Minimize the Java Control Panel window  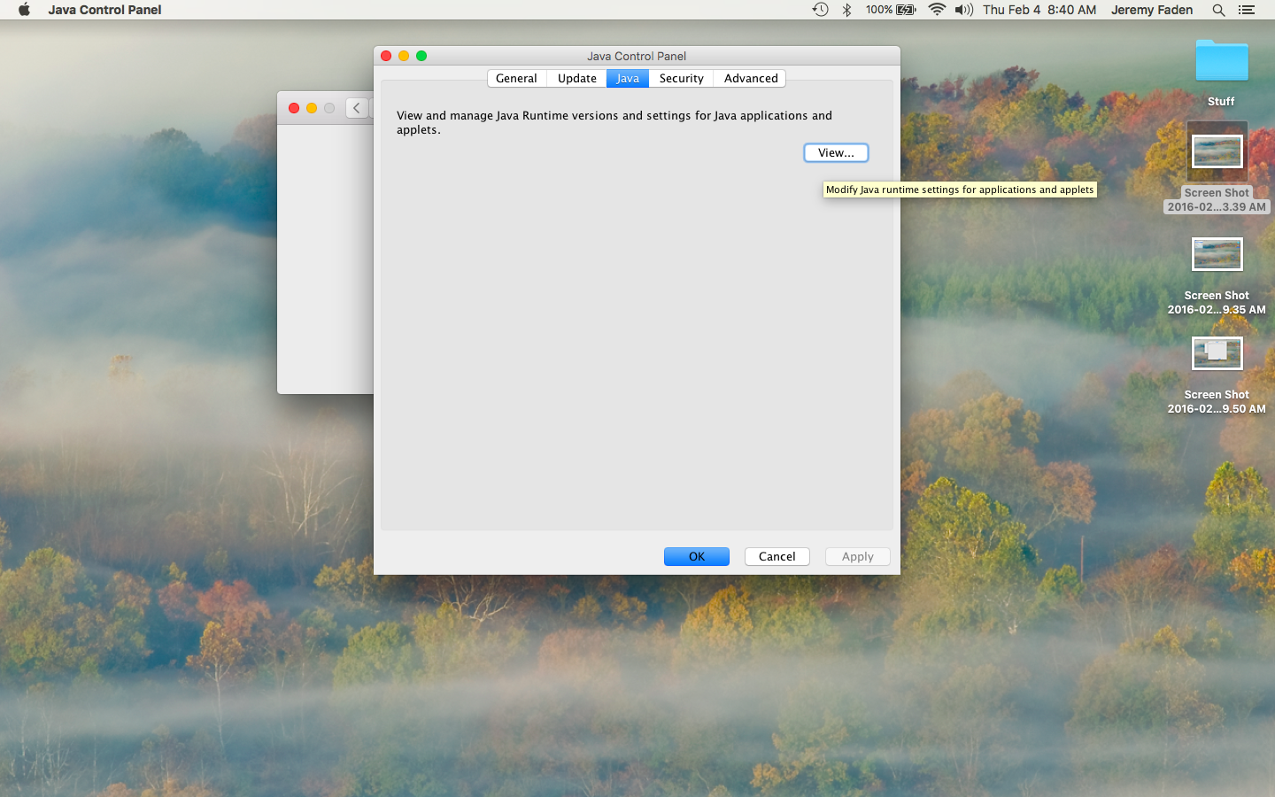[x=404, y=56]
